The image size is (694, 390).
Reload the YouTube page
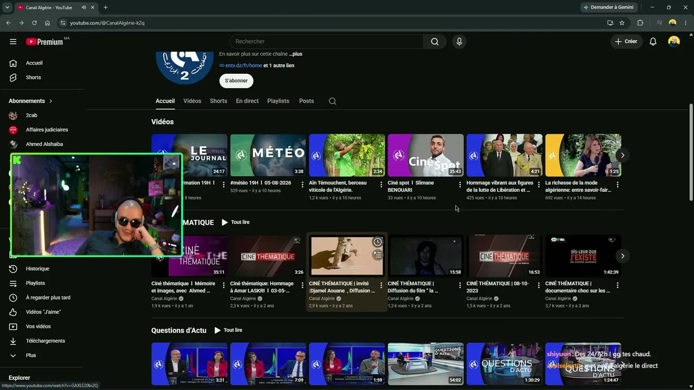click(x=34, y=23)
